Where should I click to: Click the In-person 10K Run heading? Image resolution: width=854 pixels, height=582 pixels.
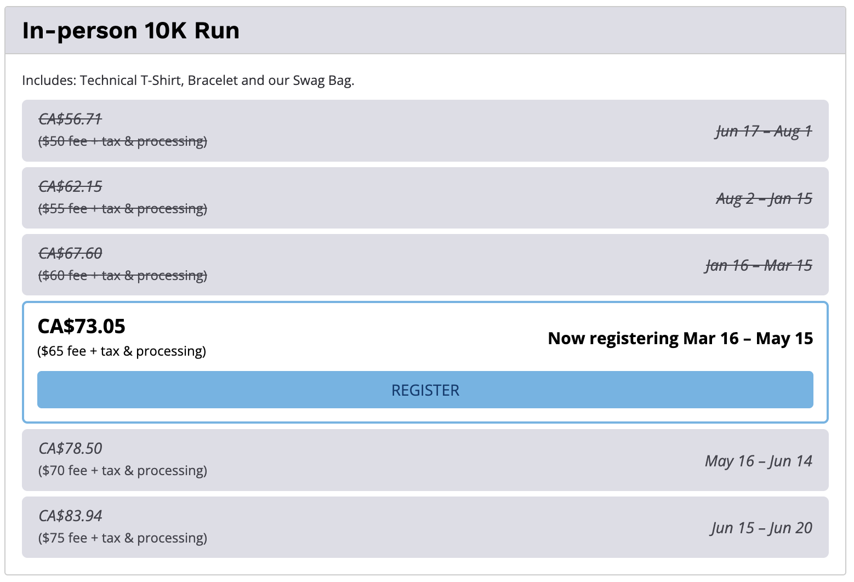(x=131, y=31)
